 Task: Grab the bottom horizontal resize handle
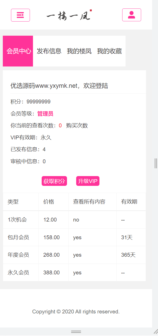tap(76, 332)
